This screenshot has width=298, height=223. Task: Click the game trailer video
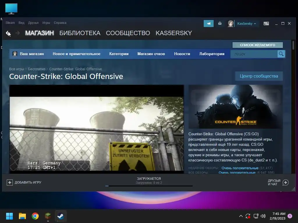pos(97,129)
